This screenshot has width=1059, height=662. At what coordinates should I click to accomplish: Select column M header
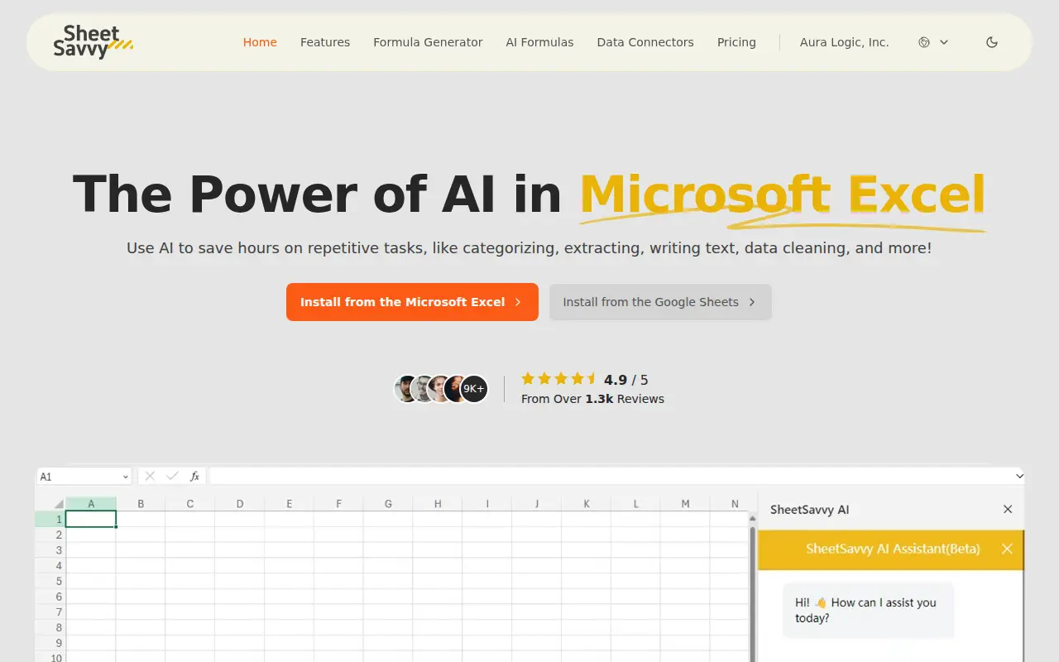click(686, 504)
